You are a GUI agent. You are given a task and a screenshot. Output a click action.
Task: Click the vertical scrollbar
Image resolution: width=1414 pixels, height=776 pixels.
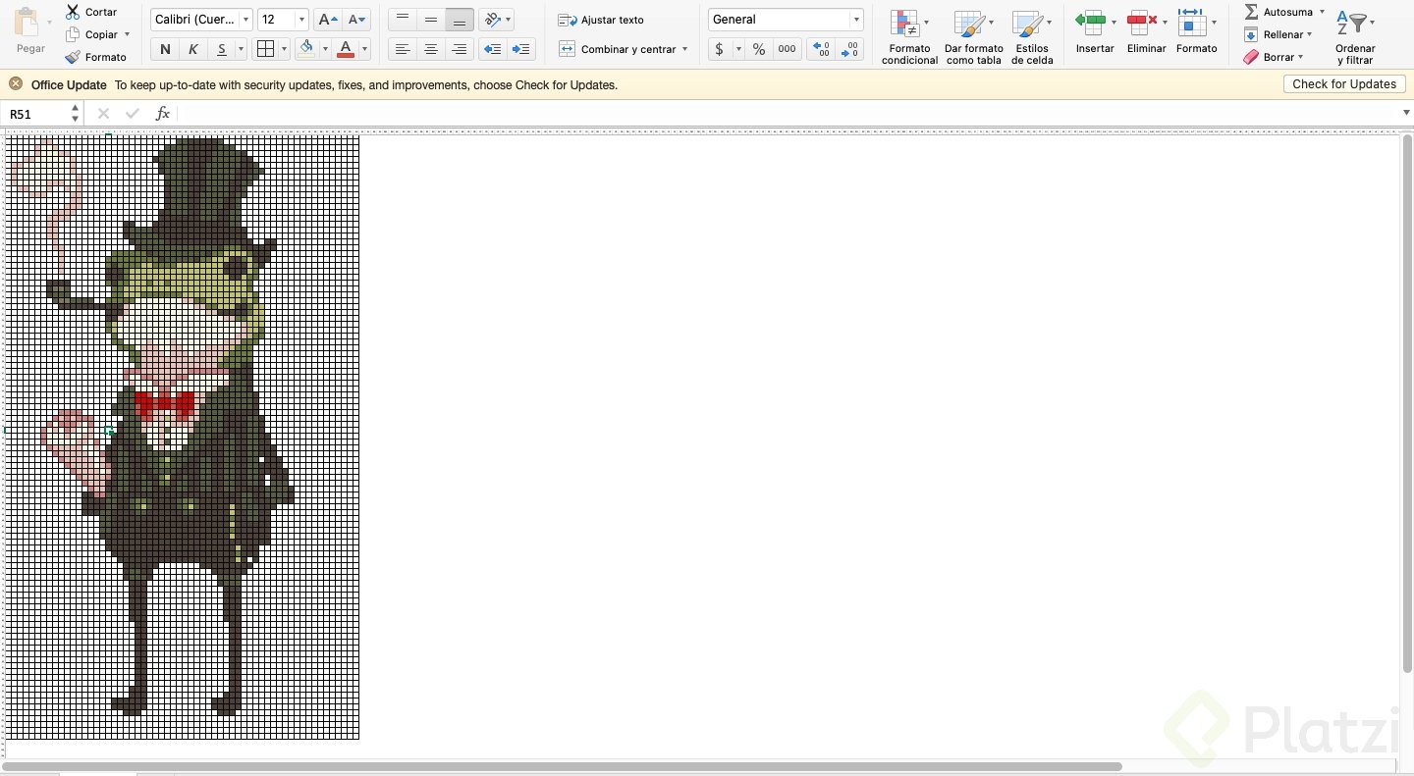click(x=1407, y=402)
